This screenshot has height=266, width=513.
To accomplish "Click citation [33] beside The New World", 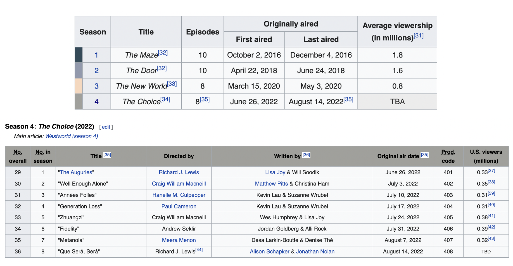I will (x=172, y=84).
